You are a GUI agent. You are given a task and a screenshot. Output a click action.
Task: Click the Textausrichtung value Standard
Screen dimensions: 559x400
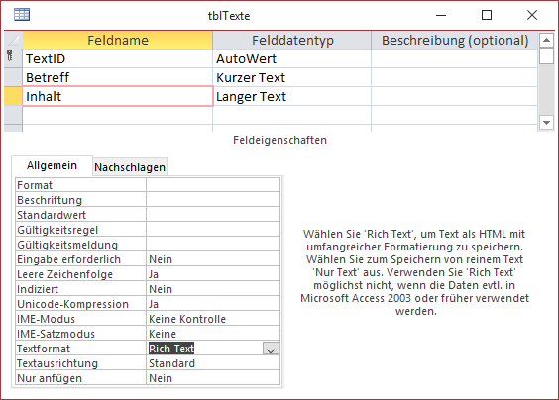coord(213,363)
